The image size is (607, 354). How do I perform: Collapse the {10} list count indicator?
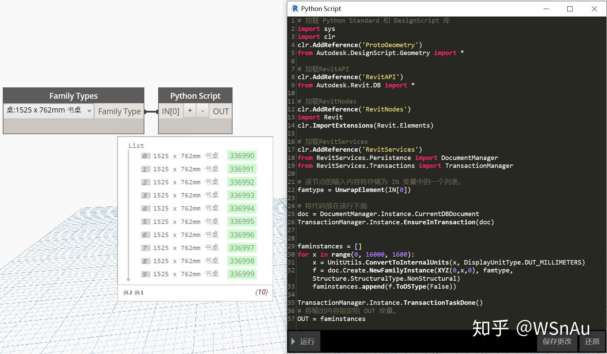pos(261,292)
